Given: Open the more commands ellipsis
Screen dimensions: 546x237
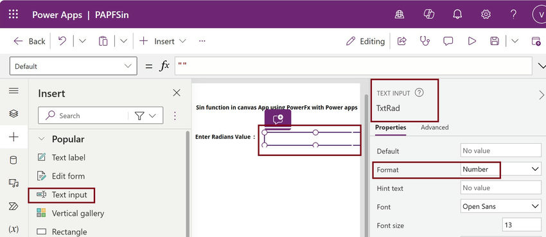Looking at the screenshot, I should point(202,41).
